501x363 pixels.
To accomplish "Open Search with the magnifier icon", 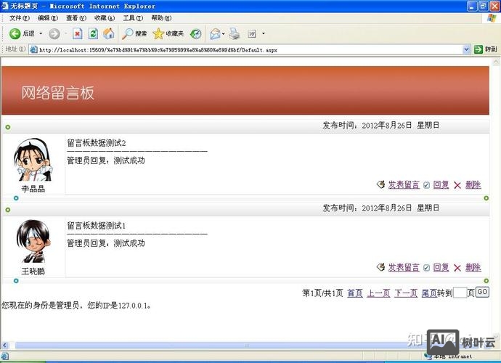I will 128,33.
